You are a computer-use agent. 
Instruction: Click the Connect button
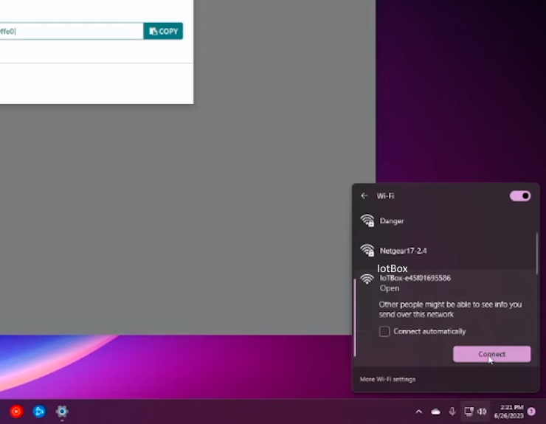point(491,354)
